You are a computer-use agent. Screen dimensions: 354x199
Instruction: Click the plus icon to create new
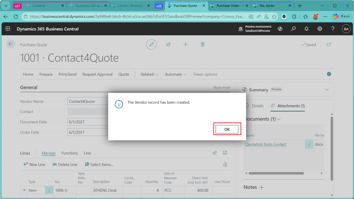(x=186, y=44)
